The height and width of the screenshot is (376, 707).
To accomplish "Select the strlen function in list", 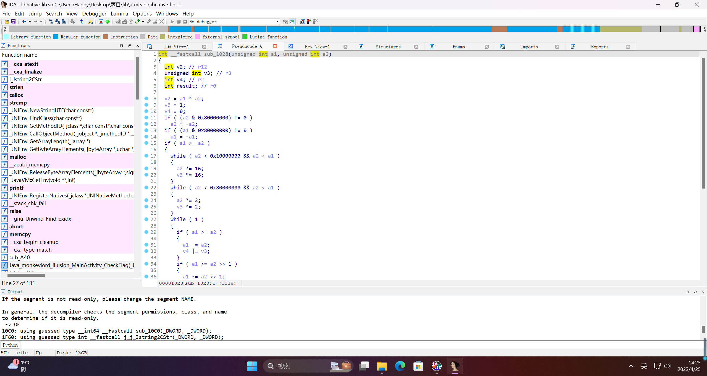I will click(67, 87).
